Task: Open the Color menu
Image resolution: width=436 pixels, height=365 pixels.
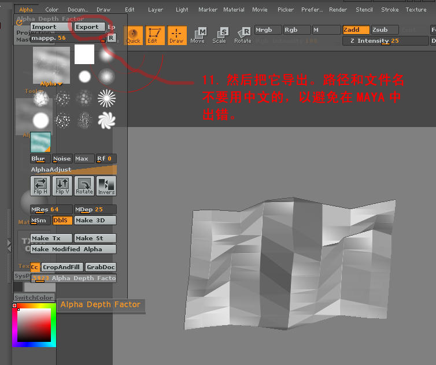Action: tap(51, 10)
